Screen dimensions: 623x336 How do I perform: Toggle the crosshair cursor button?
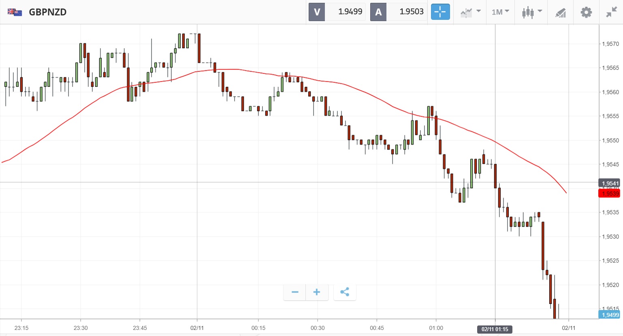(440, 12)
